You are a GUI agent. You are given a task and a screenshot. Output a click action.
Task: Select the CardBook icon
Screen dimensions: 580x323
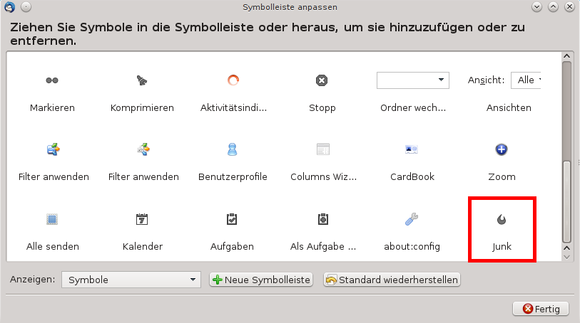[x=412, y=149]
